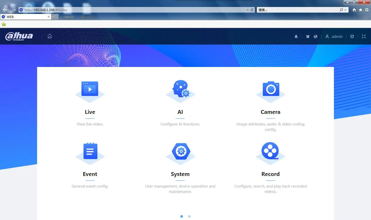371x220 pixels.
Task: Click the alarm bell notification icon
Action: pyautogui.click(x=296, y=37)
